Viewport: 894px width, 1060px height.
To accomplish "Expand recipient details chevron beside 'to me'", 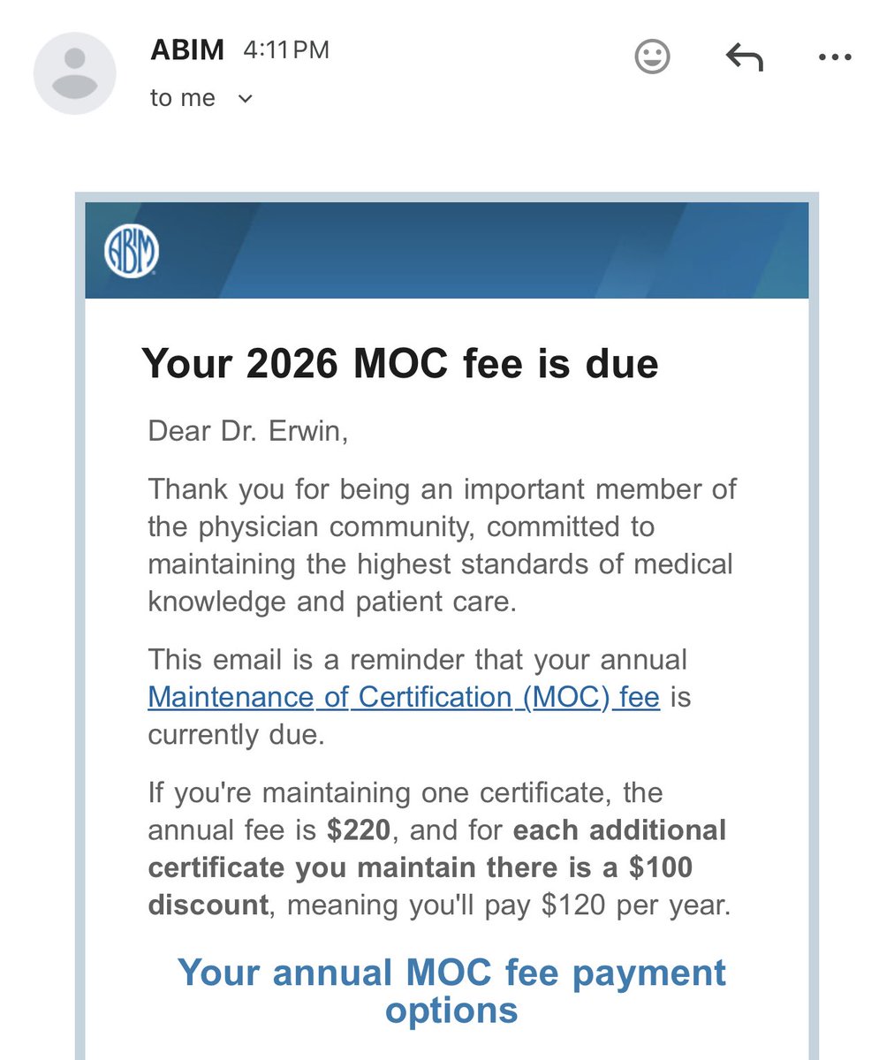I will coord(246,98).
